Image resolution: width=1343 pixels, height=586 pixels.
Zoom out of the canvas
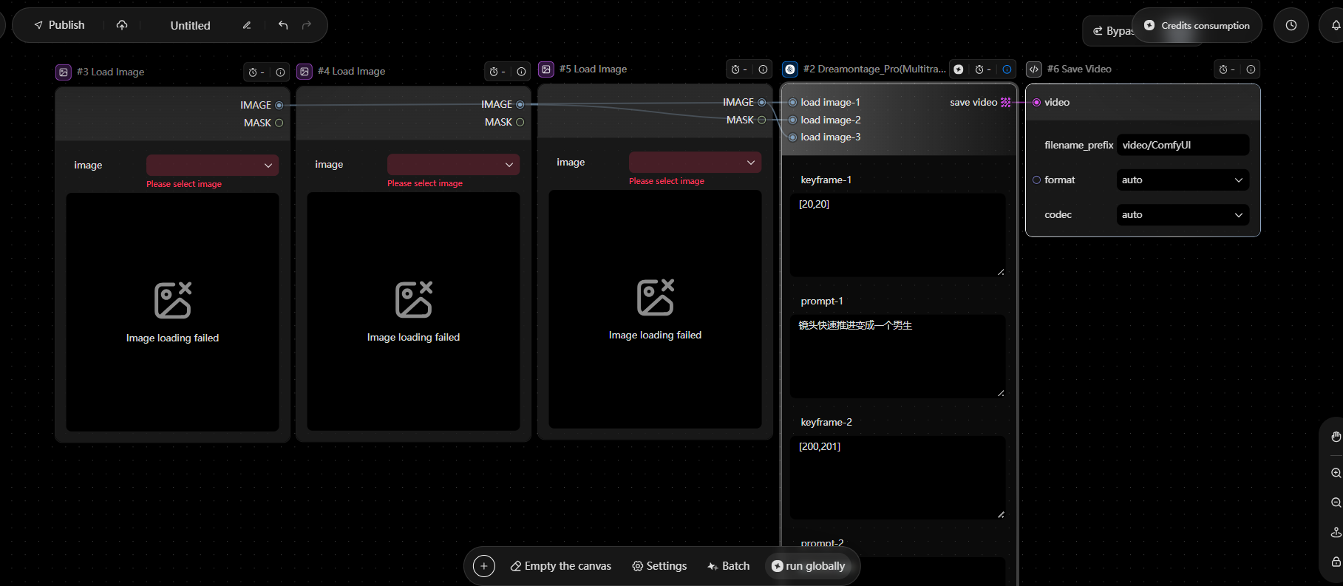point(1336,502)
